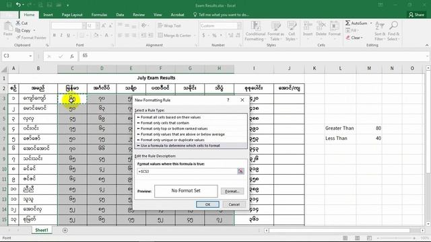This screenshot has width=431, height=242.
Task: Open Cell Styles gallery
Action: point(292,31)
